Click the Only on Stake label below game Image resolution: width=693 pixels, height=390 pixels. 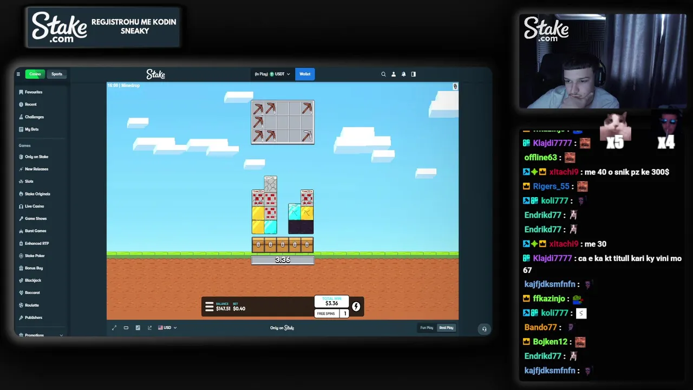282,328
